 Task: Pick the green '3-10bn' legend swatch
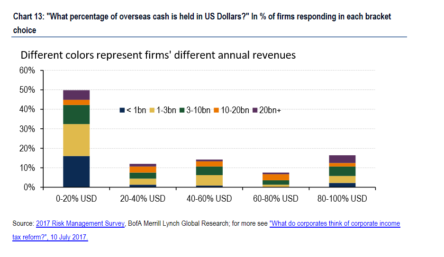pyautogui.click(x=182, y=110)
